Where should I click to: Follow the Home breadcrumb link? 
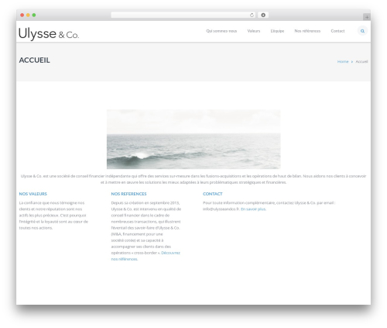pos(343,61)
